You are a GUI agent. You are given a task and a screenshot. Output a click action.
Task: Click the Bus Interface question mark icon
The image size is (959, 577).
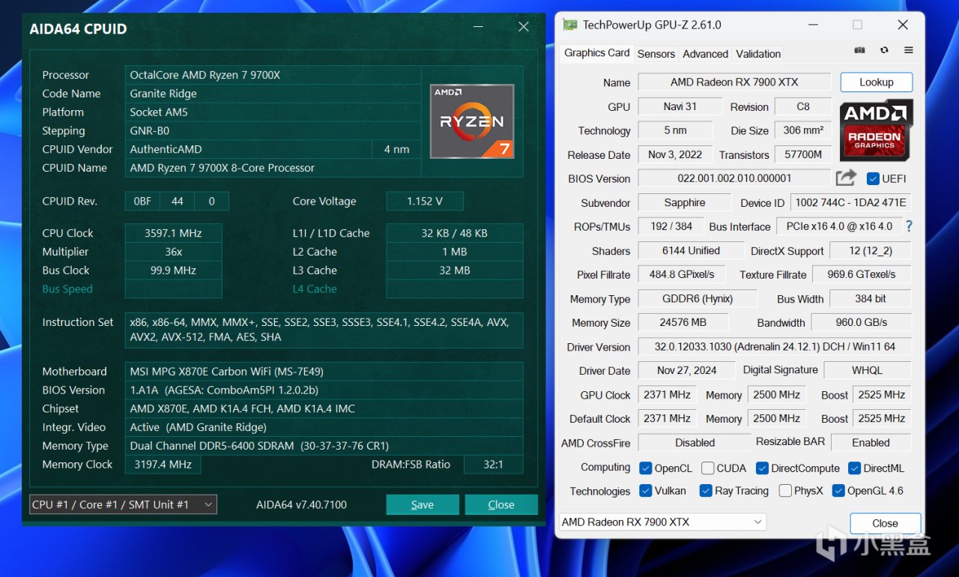click(x=909, y=226)
